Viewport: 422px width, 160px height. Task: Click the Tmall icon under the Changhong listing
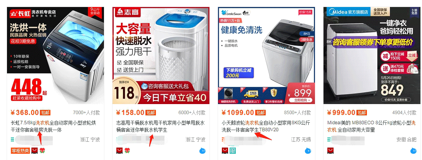[35, 151]
